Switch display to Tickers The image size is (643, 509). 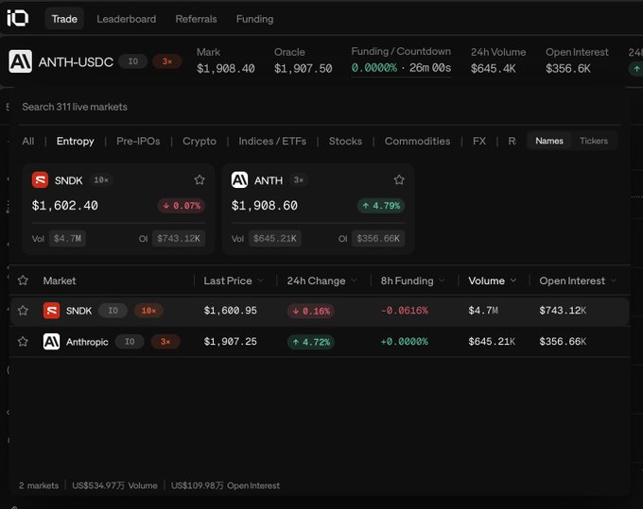594,141
